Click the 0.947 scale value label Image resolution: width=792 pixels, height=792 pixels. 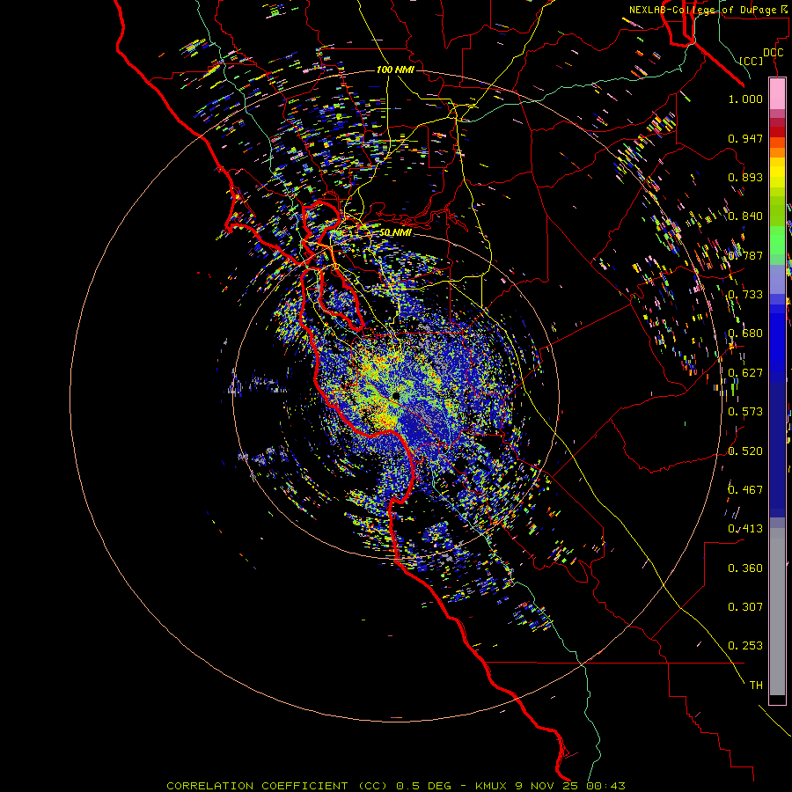click(x=745, y=138)
